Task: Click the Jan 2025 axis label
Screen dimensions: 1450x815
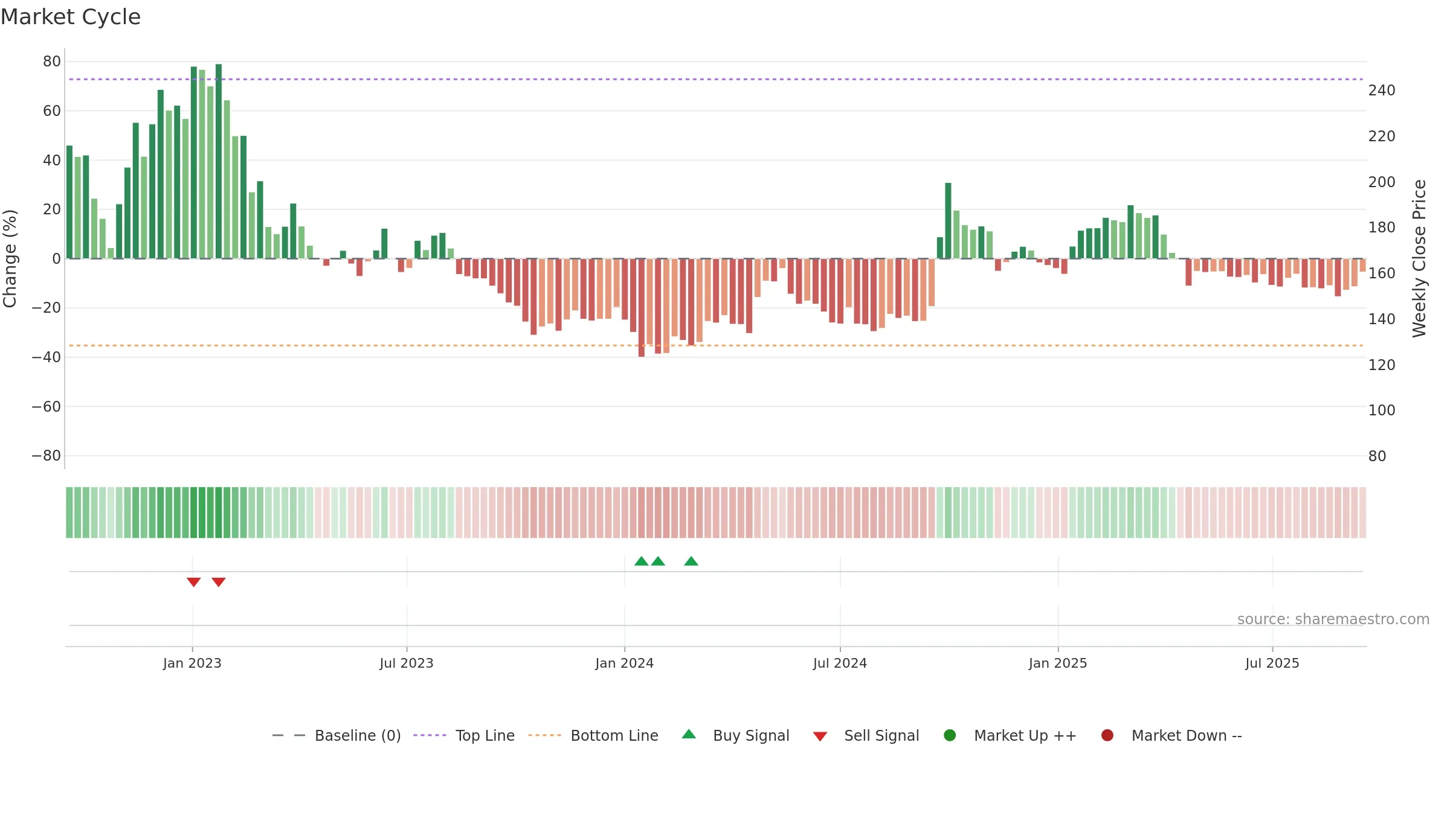Action: click(1058, 663)
